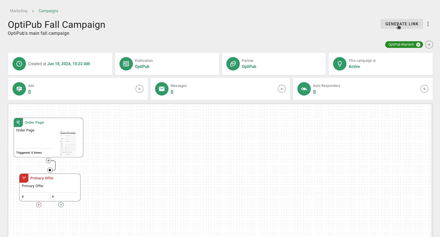The height and width of the screenshot is (237, 440).
Task: Click green plus under Primary Offer node
Action: pyautogui.click(x=61, y=205)
